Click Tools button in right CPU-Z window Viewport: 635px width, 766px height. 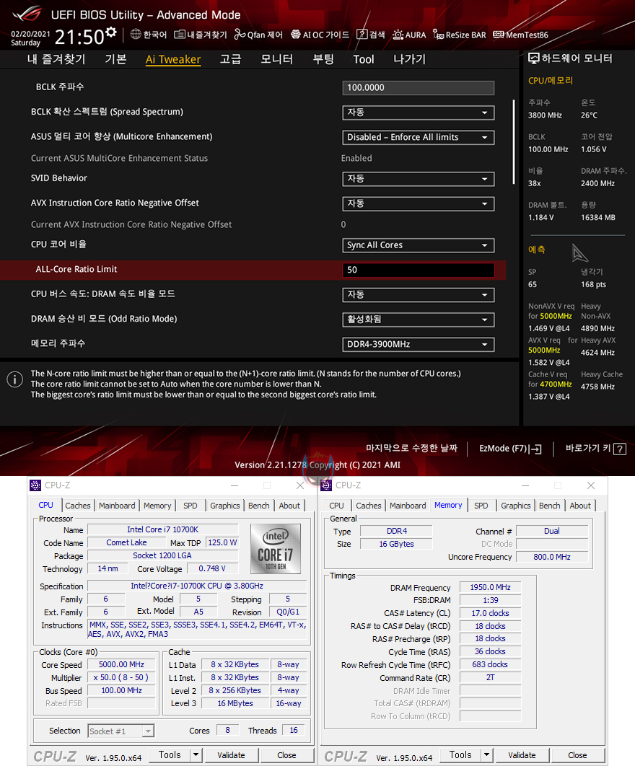(x=460, y=755)
